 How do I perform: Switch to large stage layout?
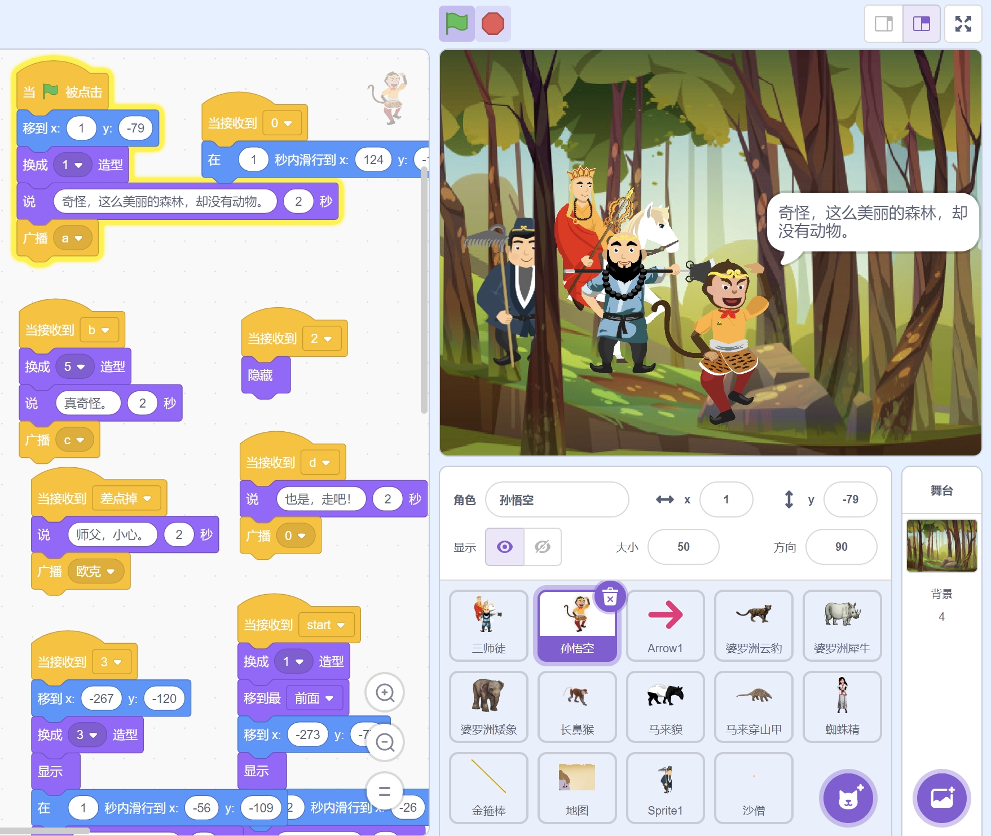921,24
